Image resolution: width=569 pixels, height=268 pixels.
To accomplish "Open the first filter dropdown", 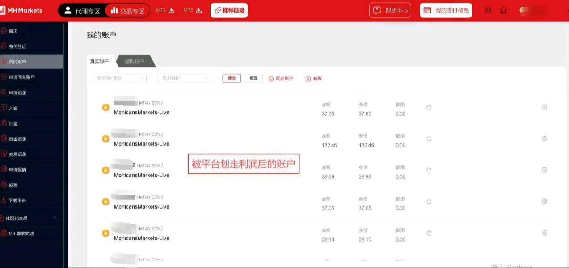I will 119,78.
